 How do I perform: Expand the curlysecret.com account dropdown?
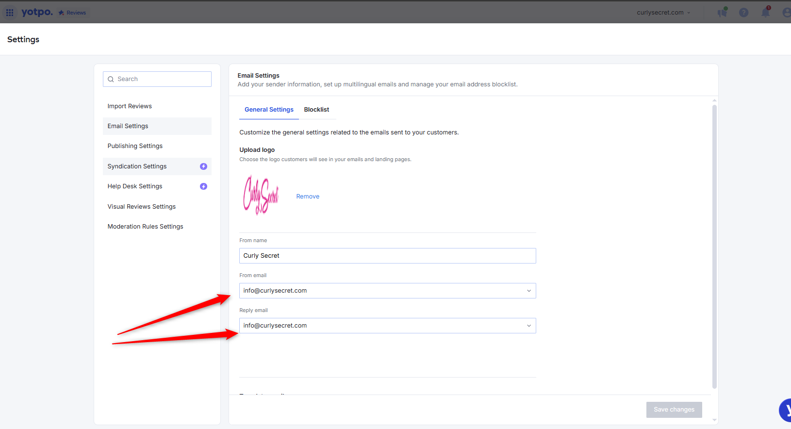663,13
